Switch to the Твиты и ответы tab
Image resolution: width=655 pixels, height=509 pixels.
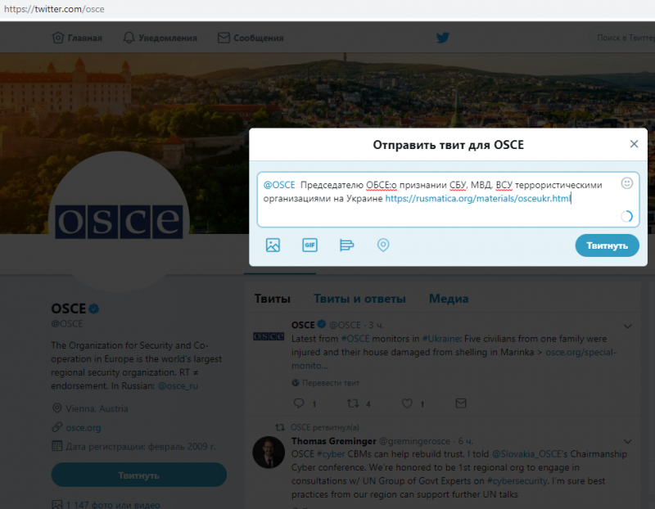click(x=359, y=299)
